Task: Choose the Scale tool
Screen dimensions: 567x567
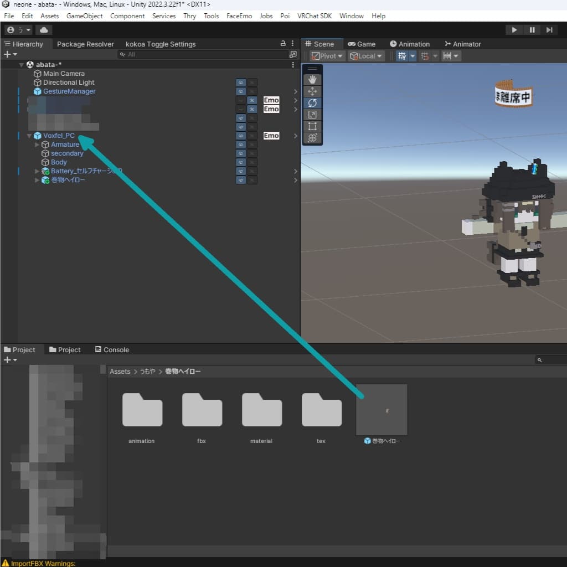Action: (312, 115)
